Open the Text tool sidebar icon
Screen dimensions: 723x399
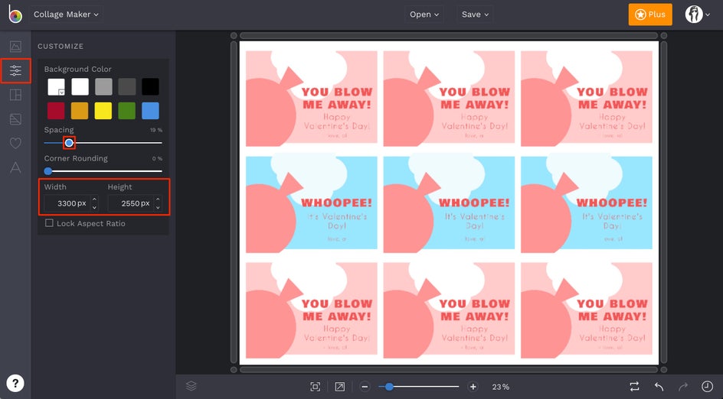click(x=15, y=167)
